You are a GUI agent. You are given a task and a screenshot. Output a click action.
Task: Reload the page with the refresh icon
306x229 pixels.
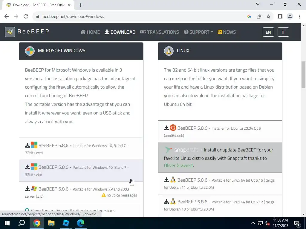click(x=26, y=17)
